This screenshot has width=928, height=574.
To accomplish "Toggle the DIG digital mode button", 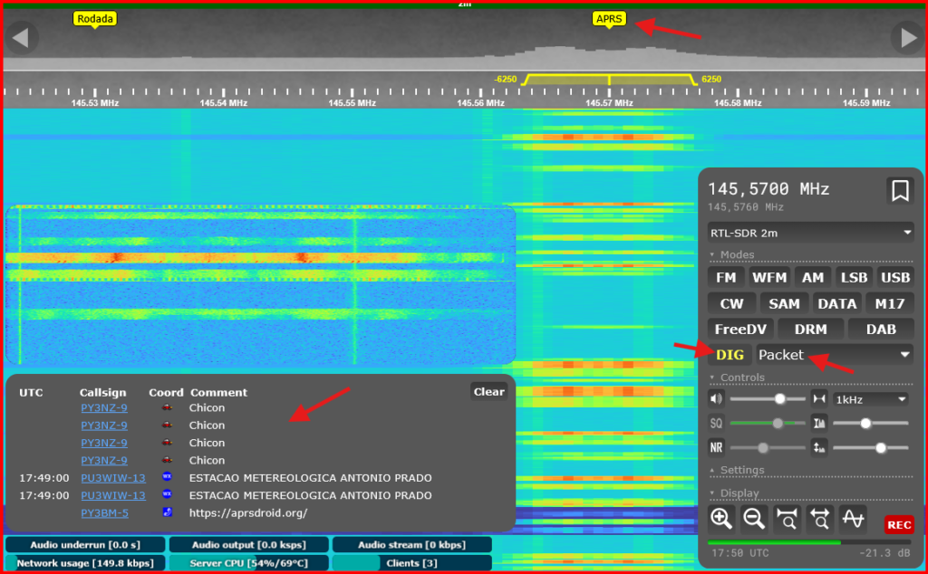I will click(730, 355).
